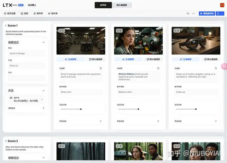This screenshot has height=163, width=227.
Task: Click the red user avatar
Action: pos(222,5)
